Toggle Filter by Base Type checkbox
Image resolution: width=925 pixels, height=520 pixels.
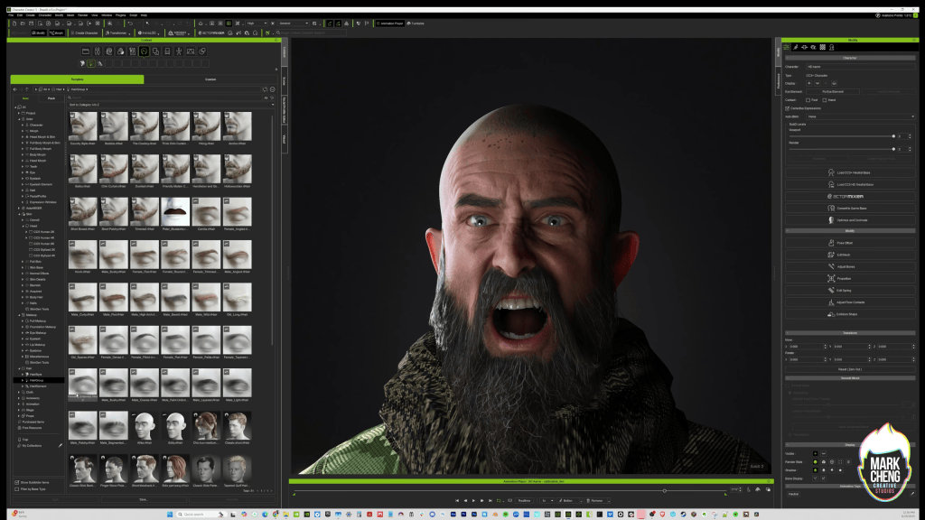point(16,488)
